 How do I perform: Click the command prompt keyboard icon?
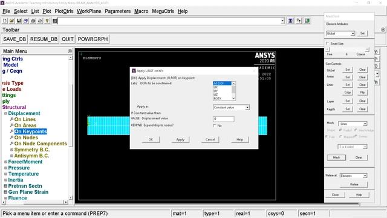[x=55, y=21]
